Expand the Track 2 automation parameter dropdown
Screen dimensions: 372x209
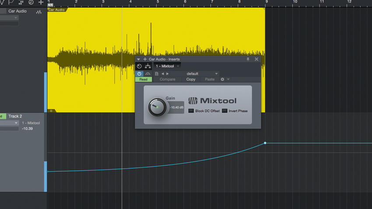[x=10, y=123]
